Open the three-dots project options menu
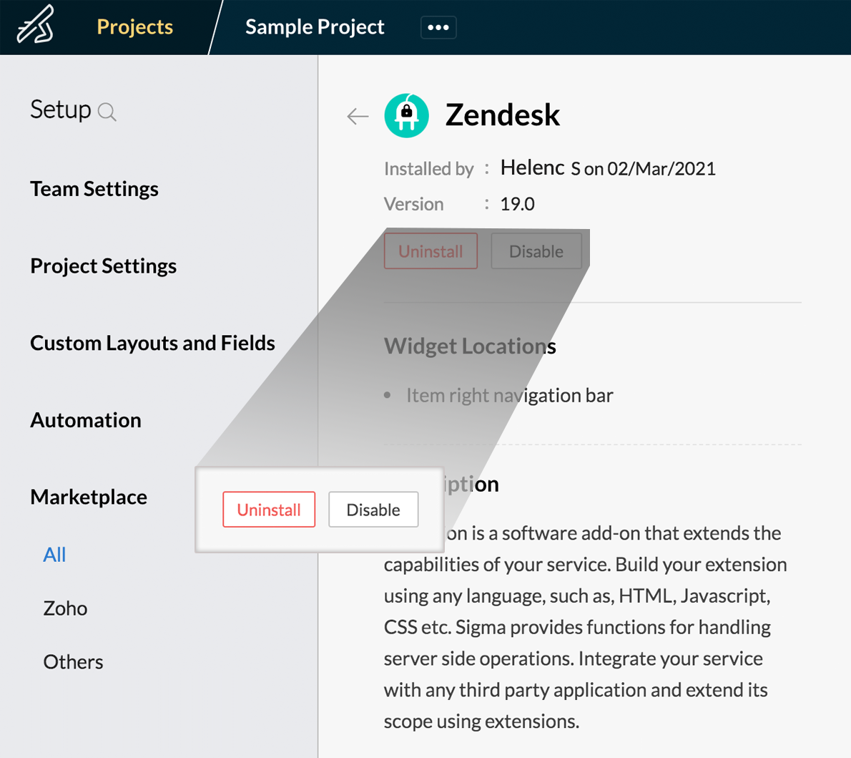The image size is (851, 758). coord(438,28)
